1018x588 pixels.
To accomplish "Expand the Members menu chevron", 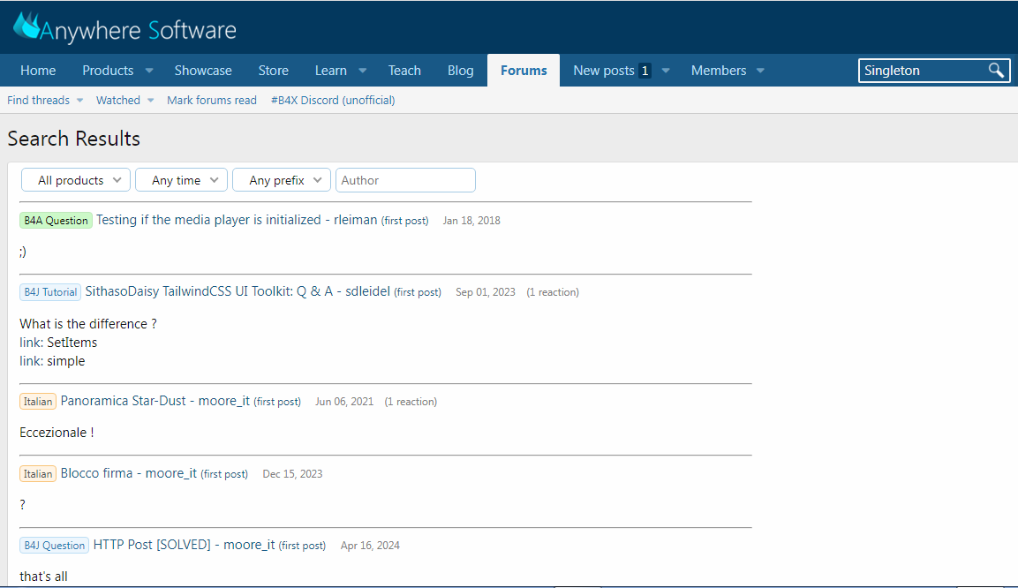I will click(x=760, y=70).
